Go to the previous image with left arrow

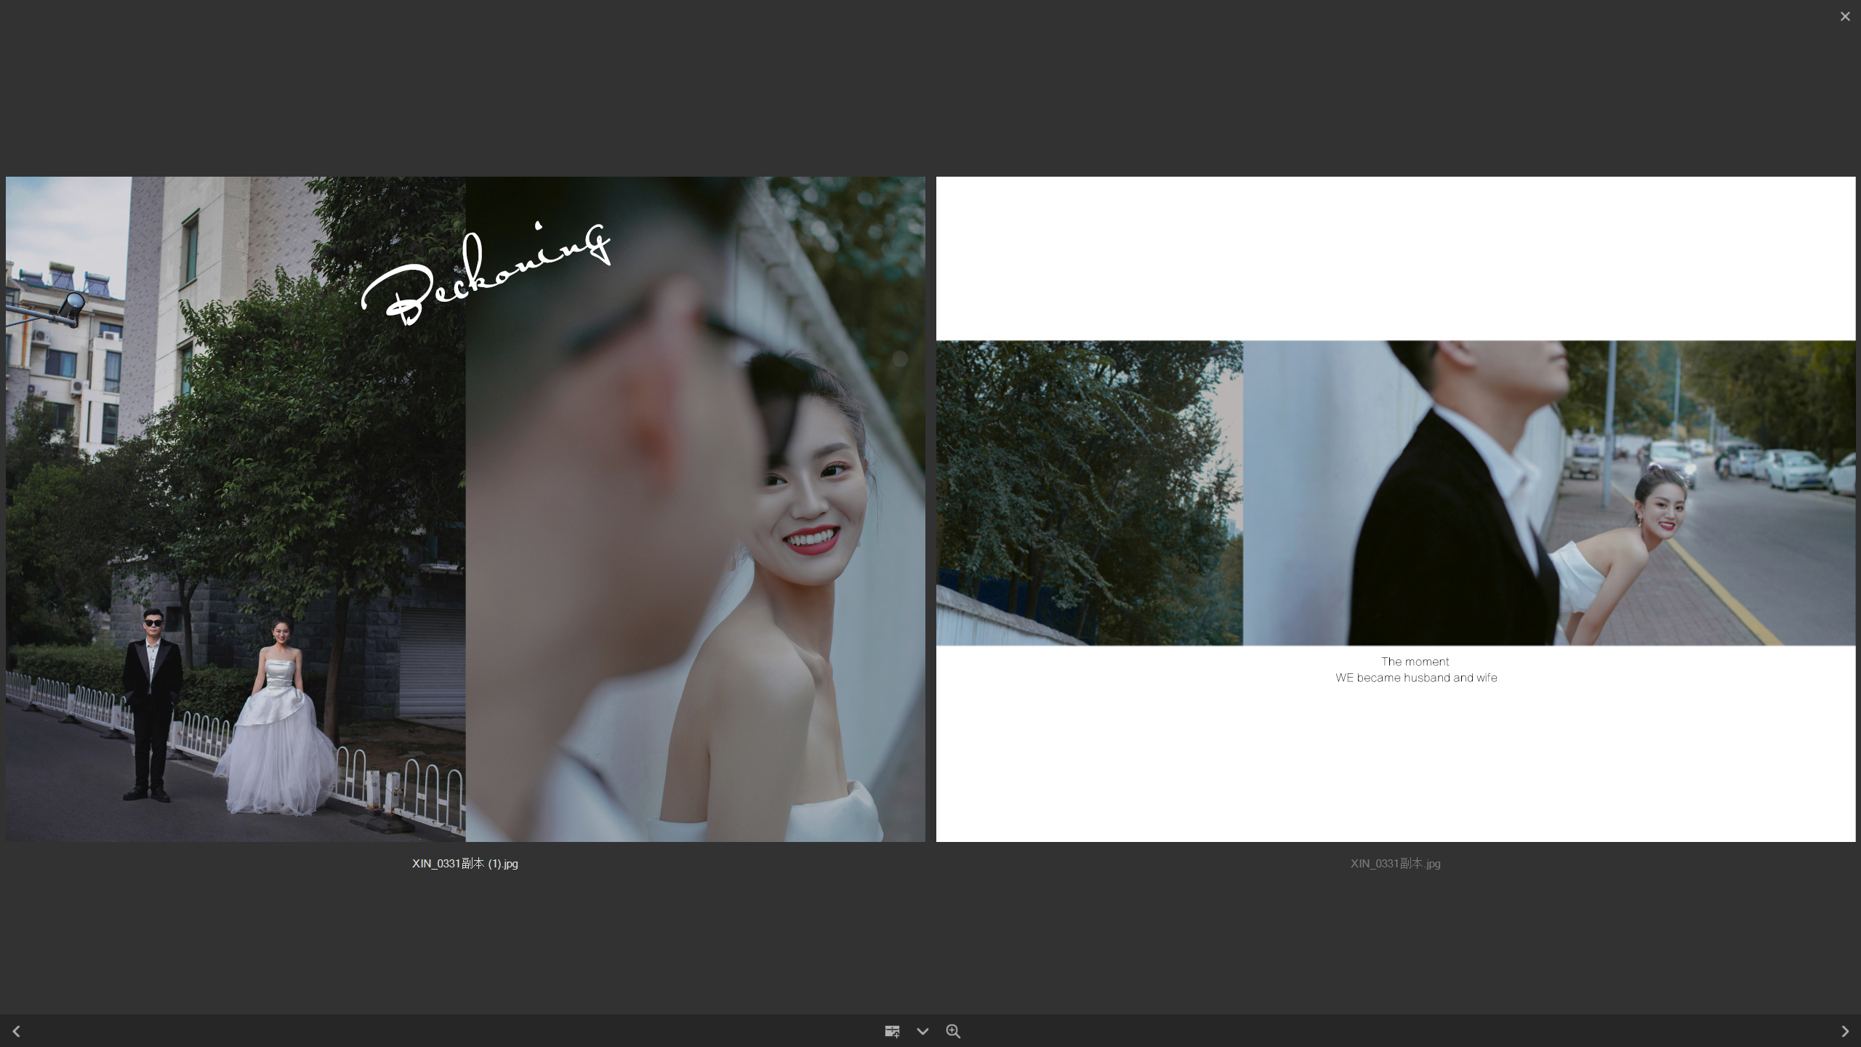(x=16, y=1031)
